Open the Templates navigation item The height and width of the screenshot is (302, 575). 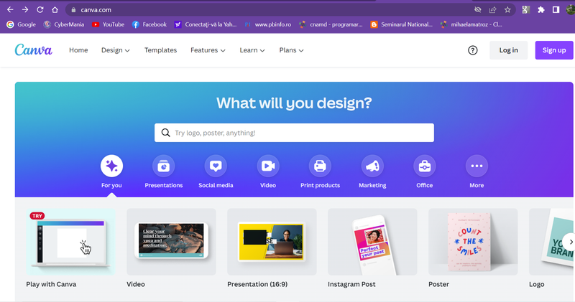[x=160, y=50]
